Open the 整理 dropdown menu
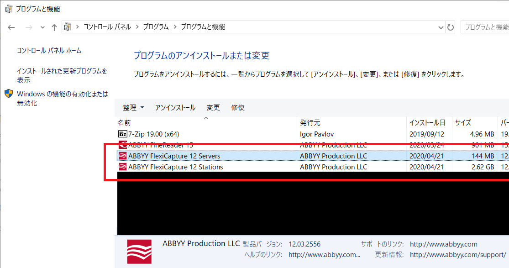The width and height of the screenshot is (509, 268). [x=133, y=108]
